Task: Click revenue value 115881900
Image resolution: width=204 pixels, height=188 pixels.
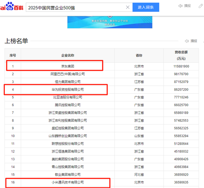Action: (181, 66)
